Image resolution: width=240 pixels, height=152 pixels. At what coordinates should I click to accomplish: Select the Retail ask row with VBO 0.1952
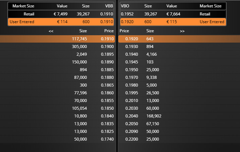pos(173,14)
